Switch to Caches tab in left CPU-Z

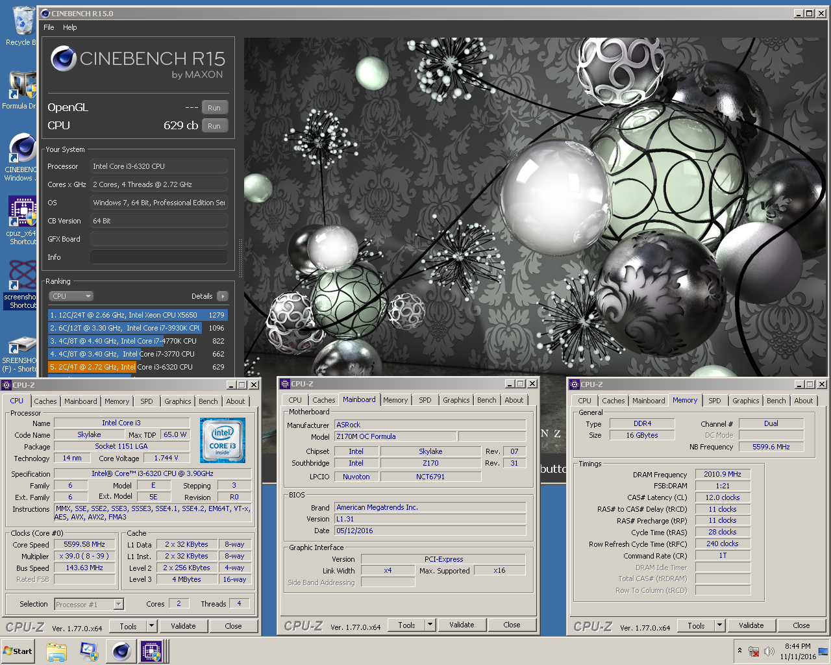coord(45,401)
